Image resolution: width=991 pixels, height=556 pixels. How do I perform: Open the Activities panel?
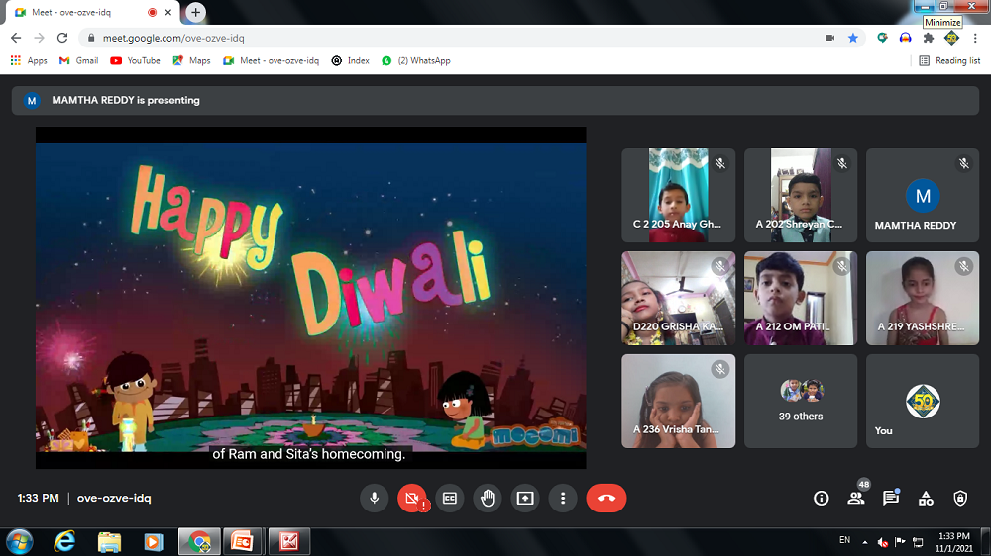click(x=926, y=499)
